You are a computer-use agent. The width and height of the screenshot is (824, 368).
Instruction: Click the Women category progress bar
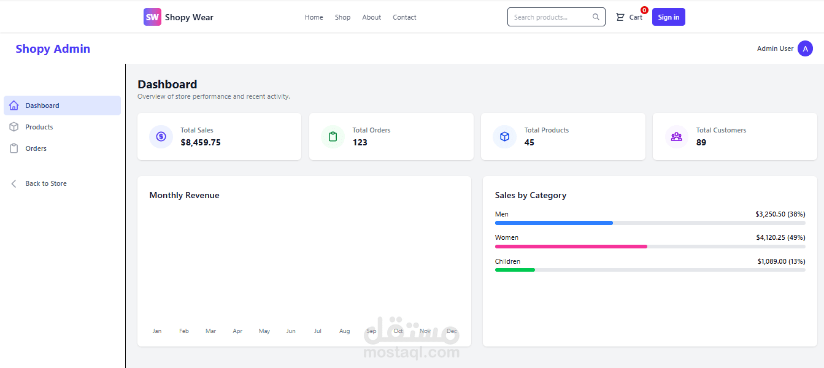click(650, 247)
